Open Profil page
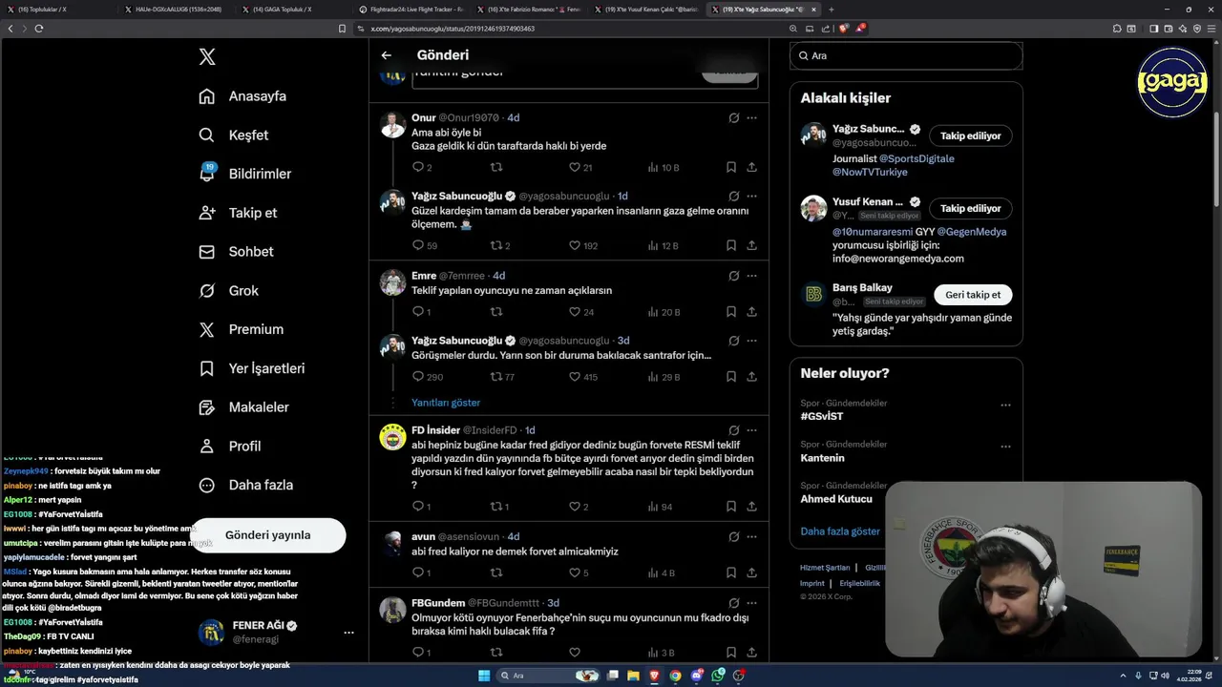The height and width of the screenshot is (687, 1222). tap(229, 446)
